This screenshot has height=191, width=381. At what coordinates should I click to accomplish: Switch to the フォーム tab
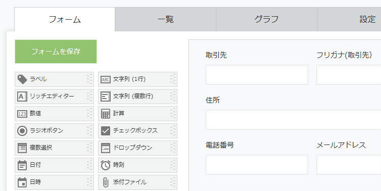(x=65, y=19)
